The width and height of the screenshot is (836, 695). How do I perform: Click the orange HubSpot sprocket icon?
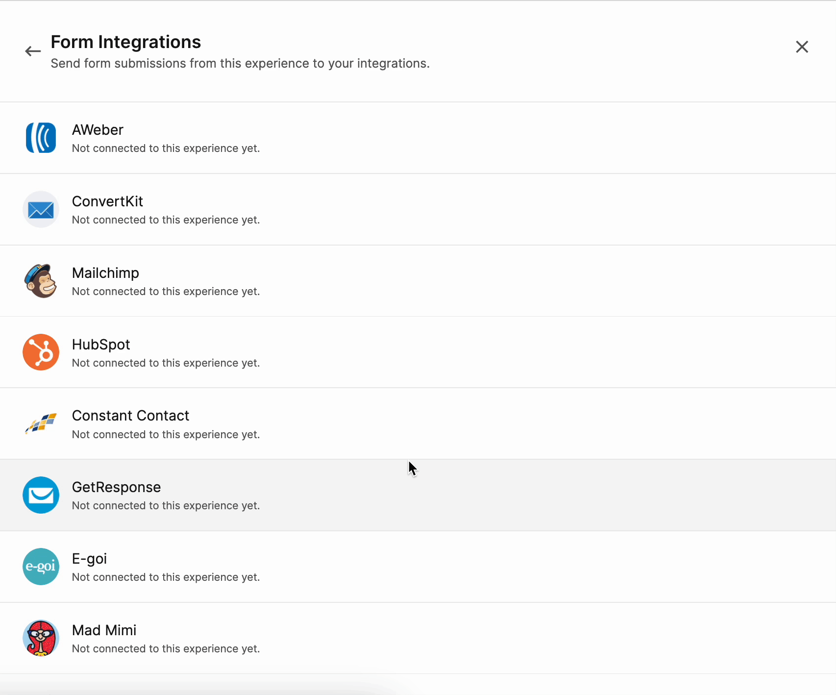(41, 352)
